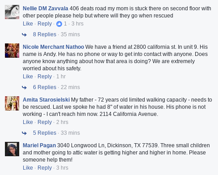
Task: Reply to Amita Starosielski's comment
Action: click(x=45, y=122)
